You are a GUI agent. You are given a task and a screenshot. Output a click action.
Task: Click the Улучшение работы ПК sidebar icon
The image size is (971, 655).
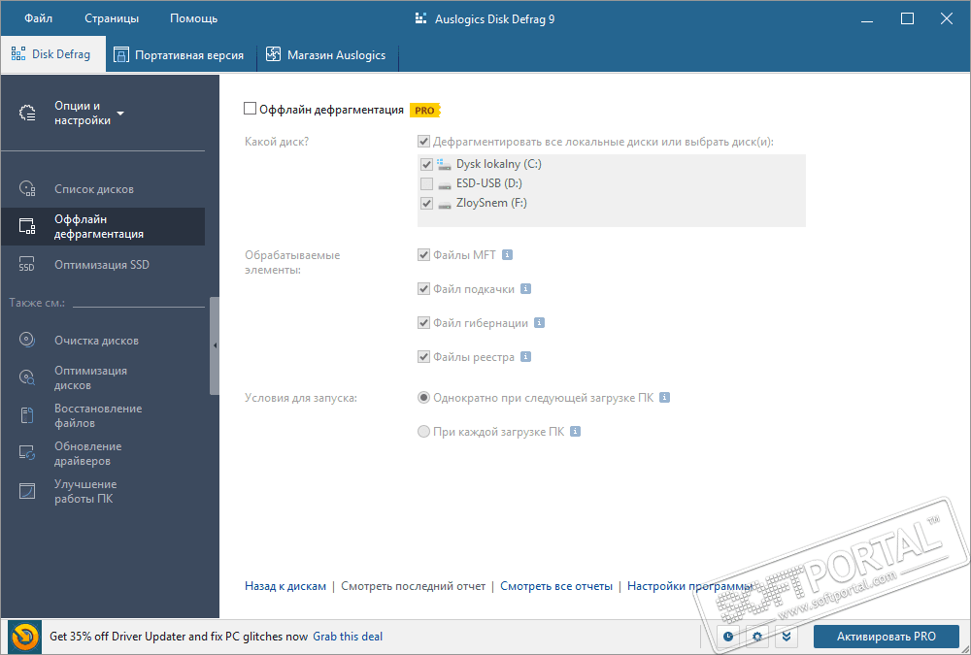coord(27,491)
